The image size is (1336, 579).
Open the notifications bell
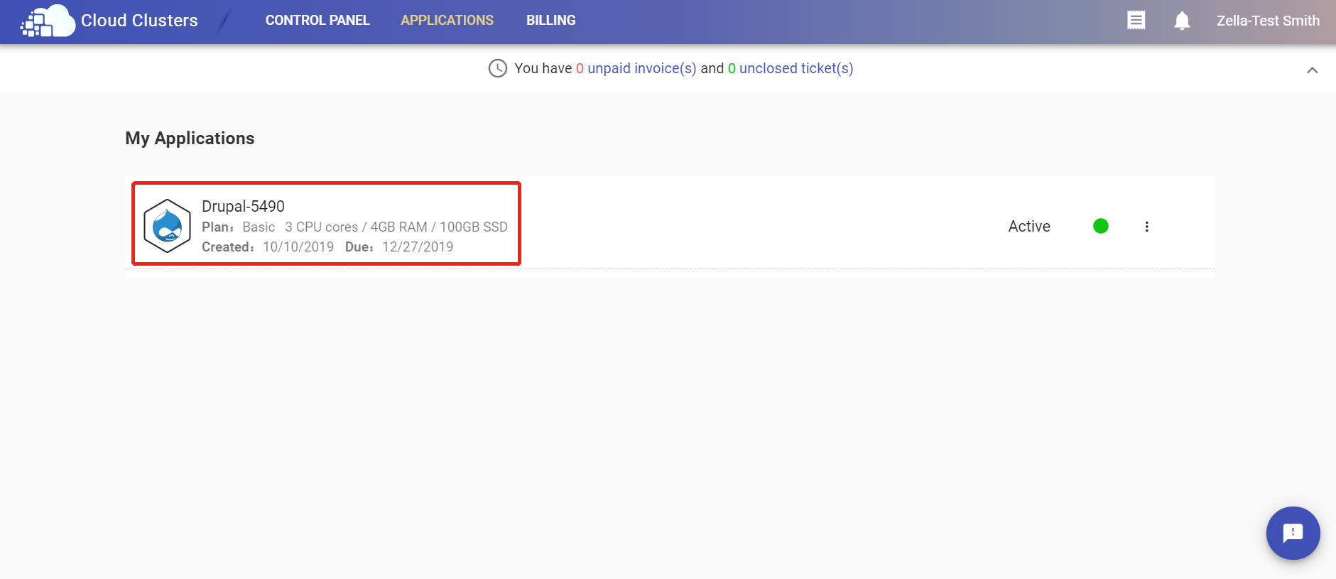click(x=1182, y=21)
